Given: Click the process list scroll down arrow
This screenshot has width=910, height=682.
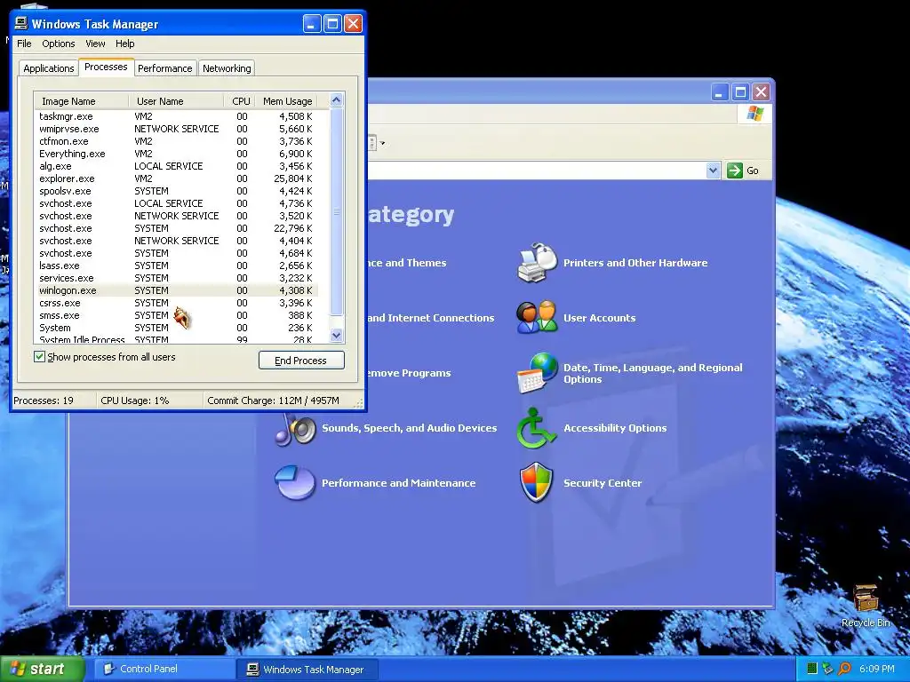Looking at the screenshot, I should coord(337,335).
